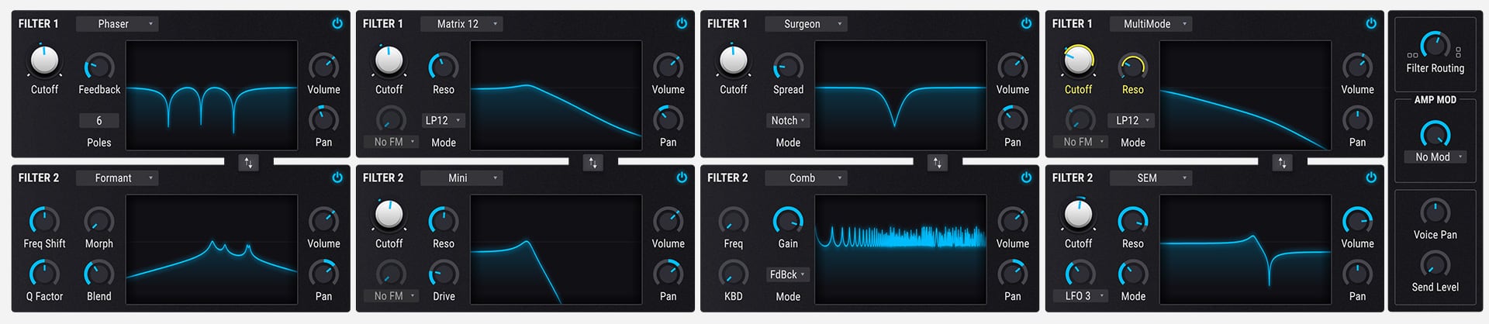Swap the Matrix 12 and Mini filters
1489x324 pixels.
click(592, 163)
